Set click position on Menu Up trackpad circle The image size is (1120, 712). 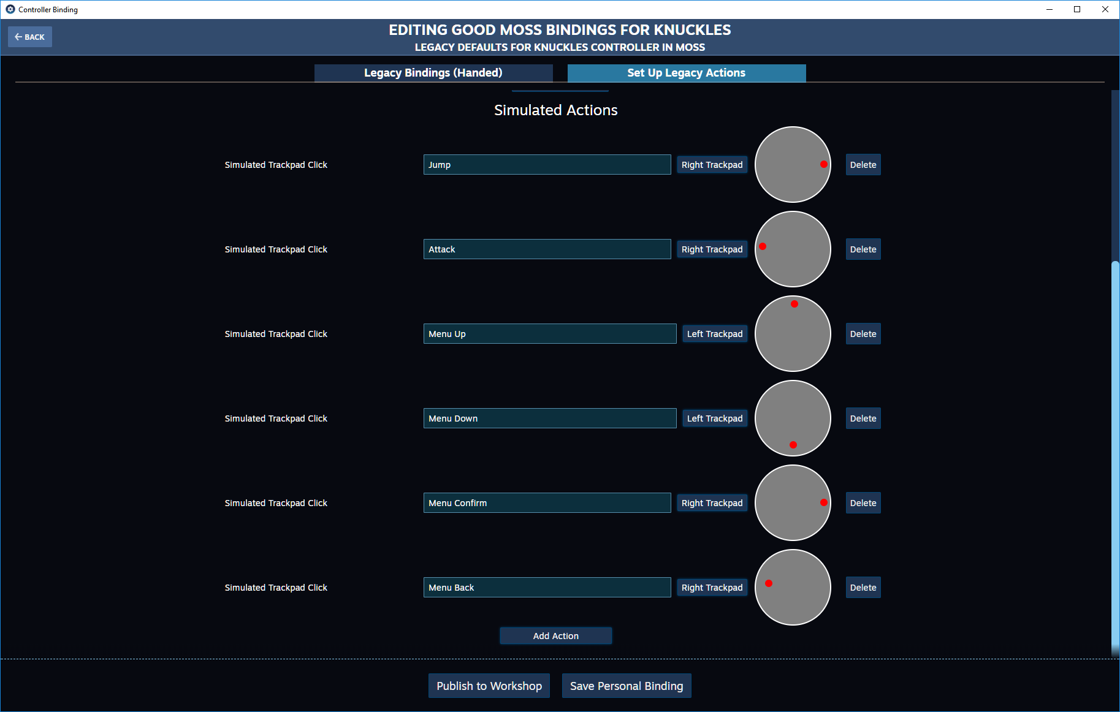793,333
